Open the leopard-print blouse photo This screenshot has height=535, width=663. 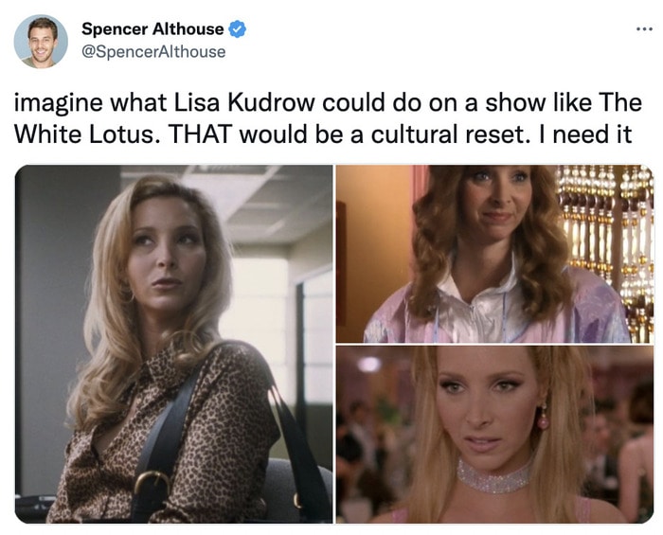click(173, 344)
